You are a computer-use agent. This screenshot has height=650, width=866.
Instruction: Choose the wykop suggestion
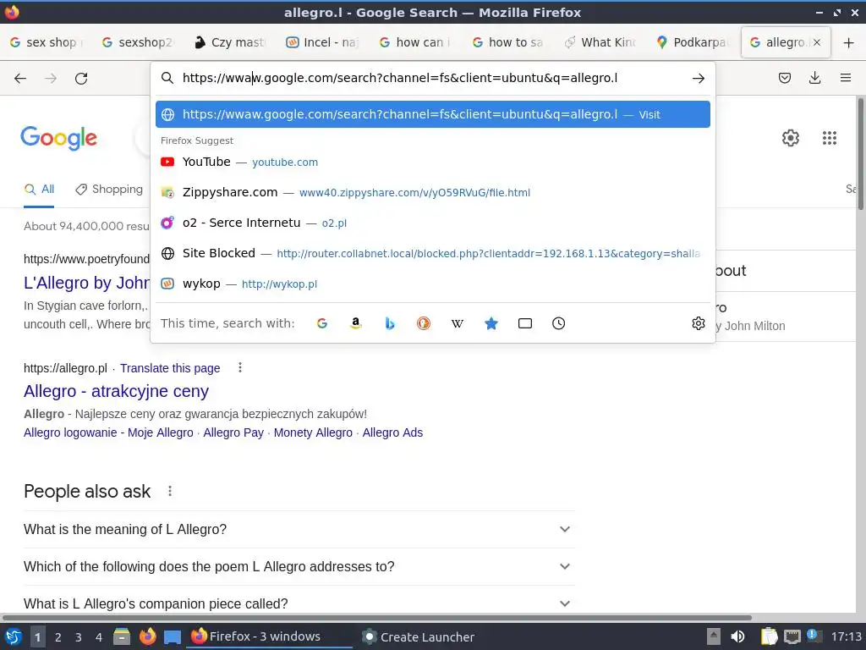click(433, 284)
